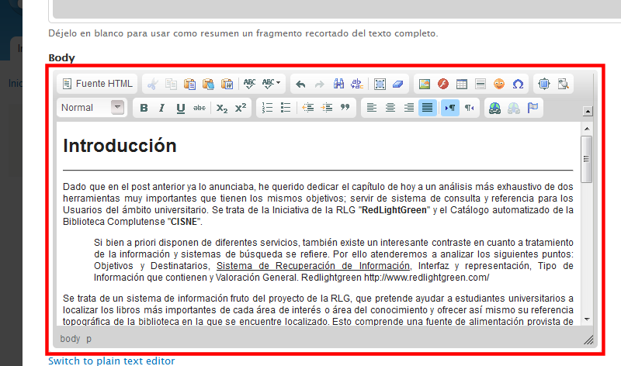The image size is (621, 366).
Task: Select the 'body' element path item
Action: click(x=70, y=339)
